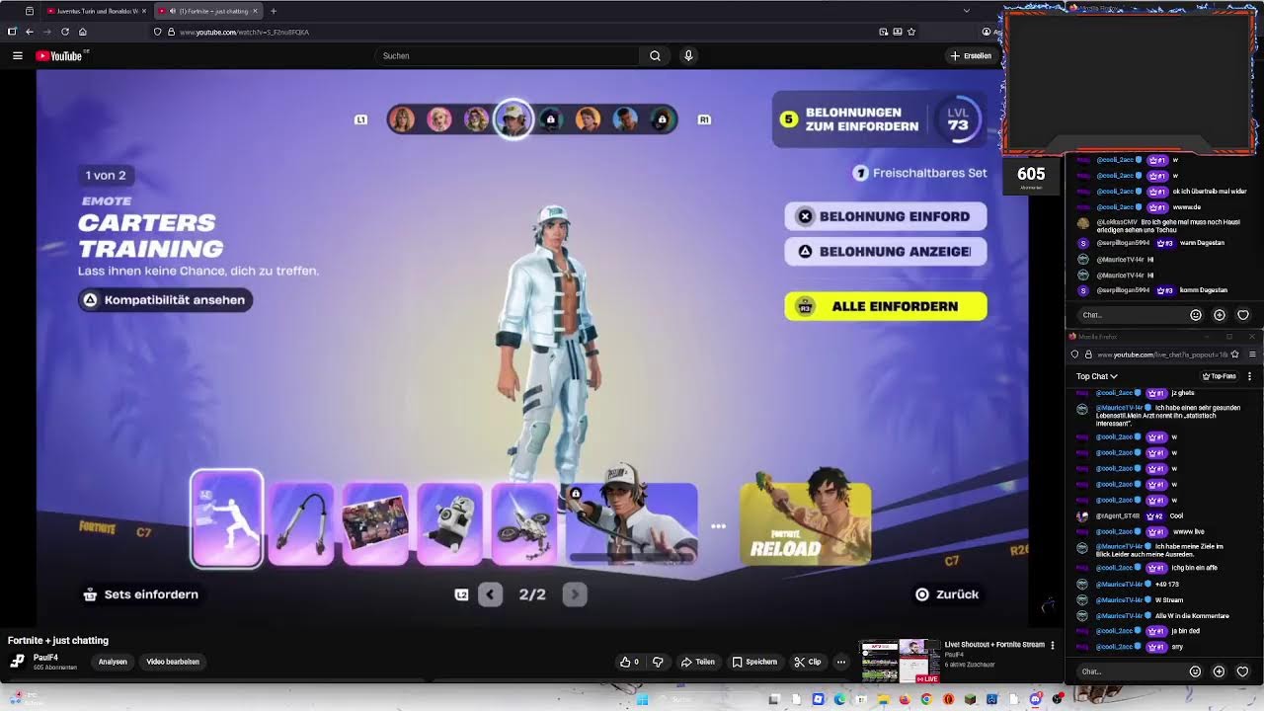Submit search with the magnifier icon
Viewport: 1264px width, 711px height.
click(655, 56)
